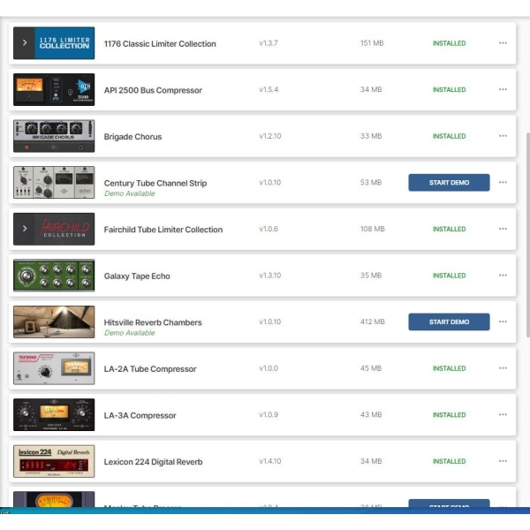Viewport: 530px width, 530px height.
Task: Click INSTALLED status for LA-3A Compressor
Action: (x=450, y=415)
